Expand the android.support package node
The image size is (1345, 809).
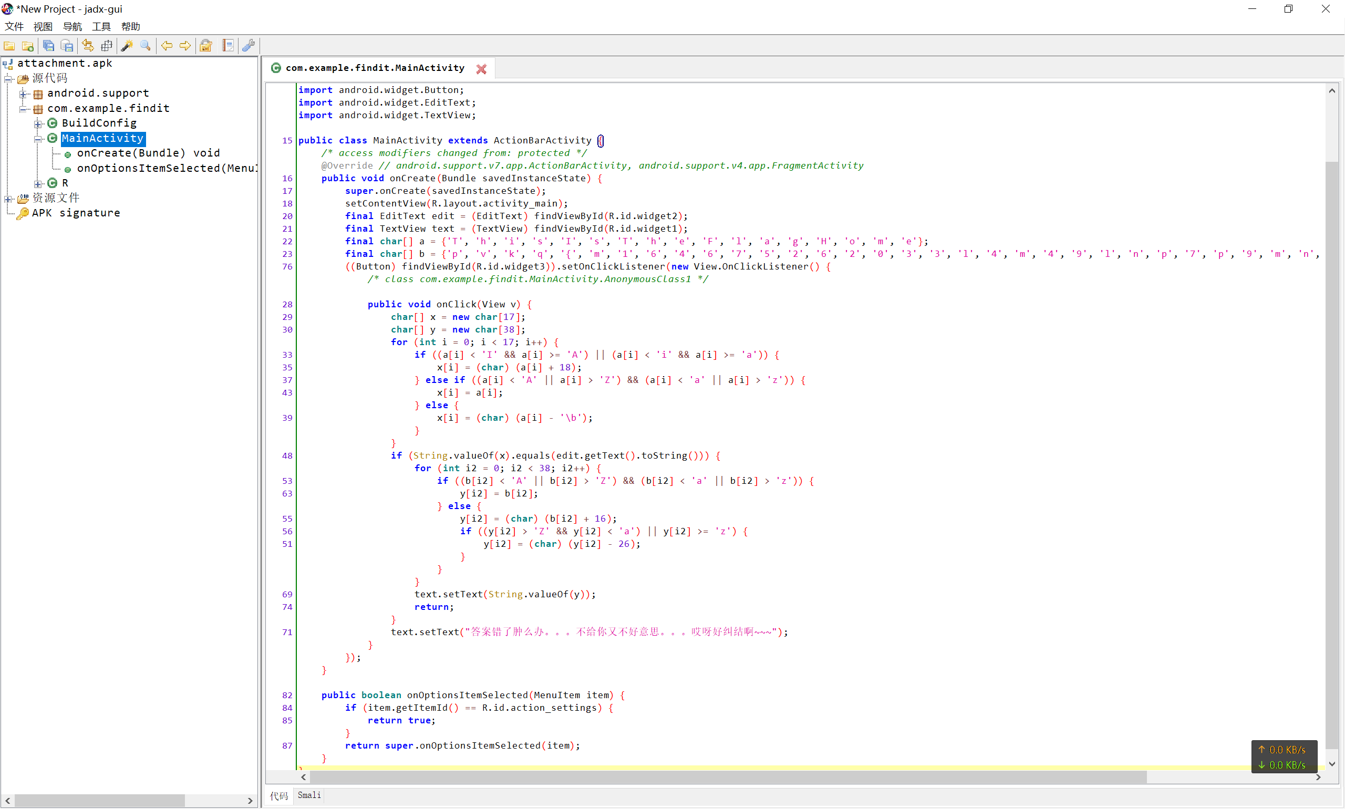(24, 94)
